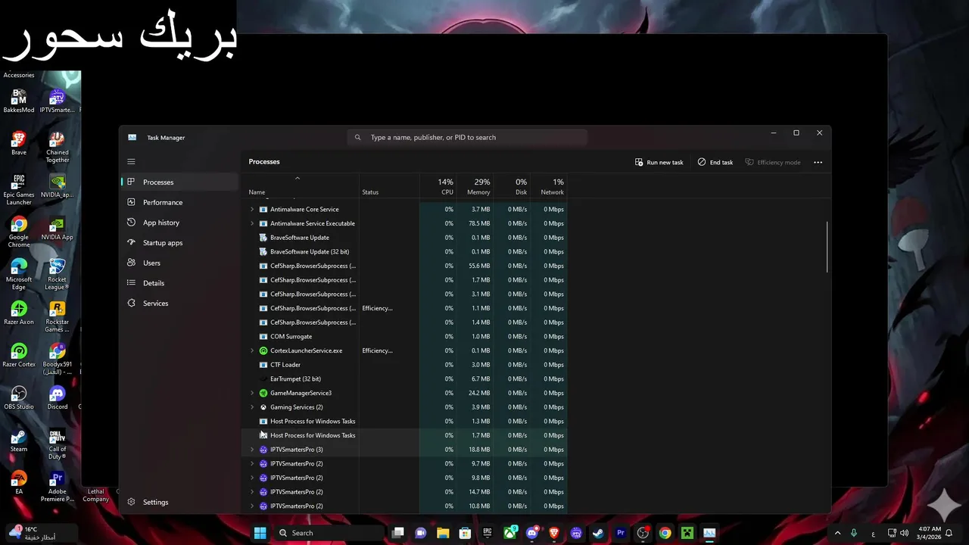This screenshot has height=545, width=969.
Task: Click Run new task button
Action: (x=659, y=162)
